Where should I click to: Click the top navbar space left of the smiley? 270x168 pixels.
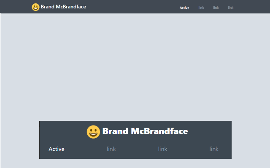[x=16, y=7]
